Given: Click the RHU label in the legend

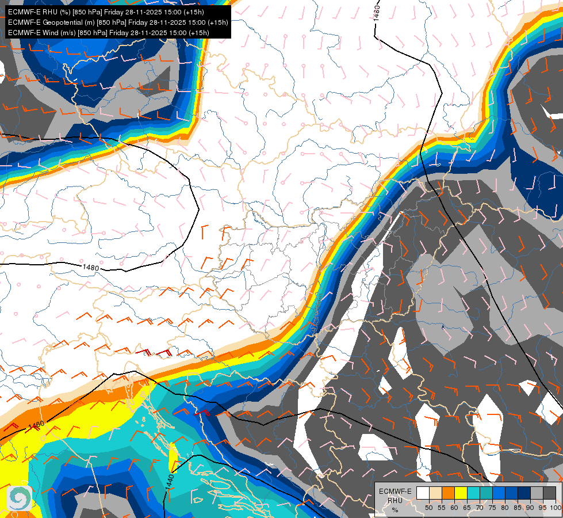Looking at the screenshot, I should tap(395, 501).
